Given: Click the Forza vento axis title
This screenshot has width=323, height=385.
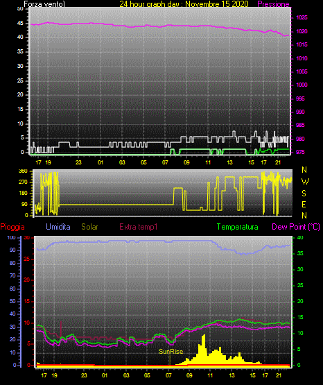Looking at the screenshot, I should (44, 4).
